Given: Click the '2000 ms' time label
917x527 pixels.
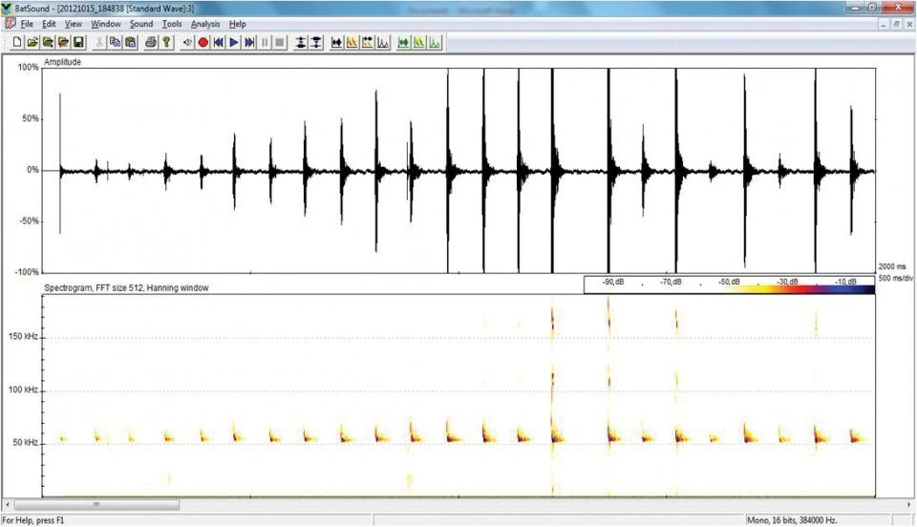Looking at the screenshot, I should pyautogui.click(x=892, y=267).
